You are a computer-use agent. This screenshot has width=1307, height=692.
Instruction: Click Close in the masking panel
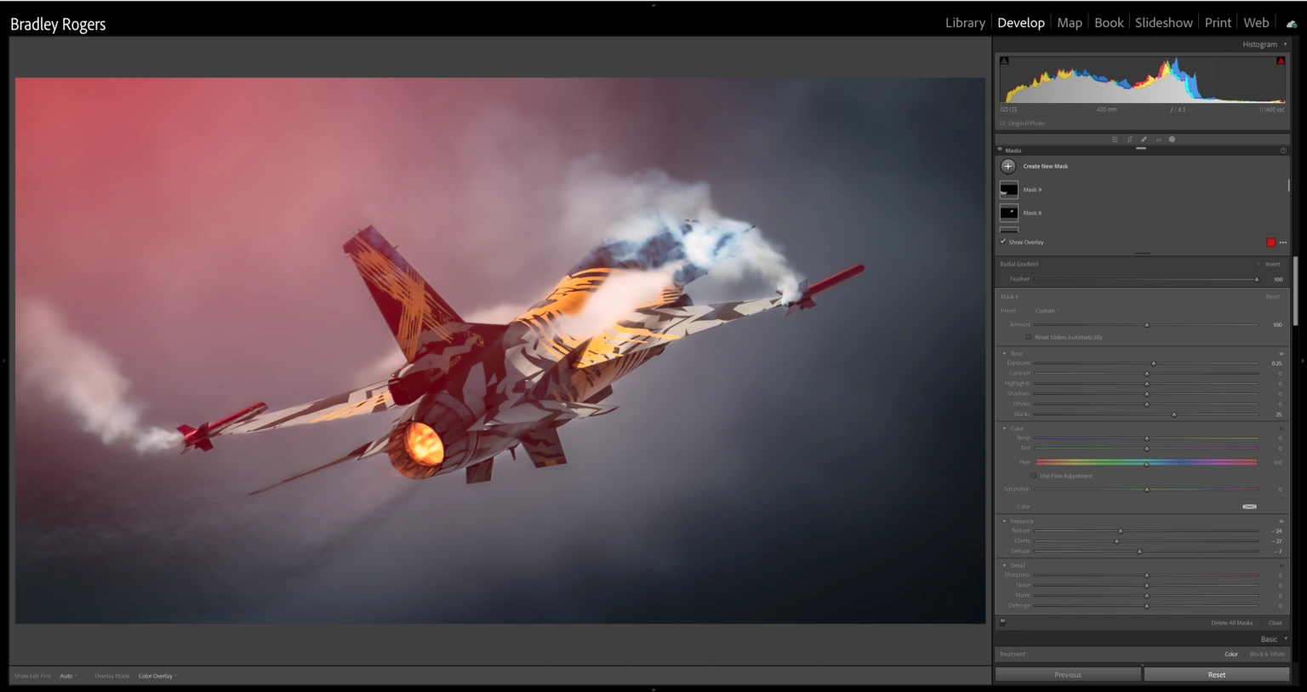coord(1275,623)
